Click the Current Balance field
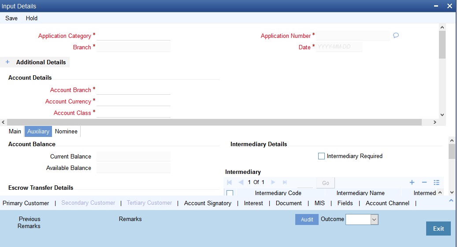This screenshot has height=247, width=457. coord(134,156)
